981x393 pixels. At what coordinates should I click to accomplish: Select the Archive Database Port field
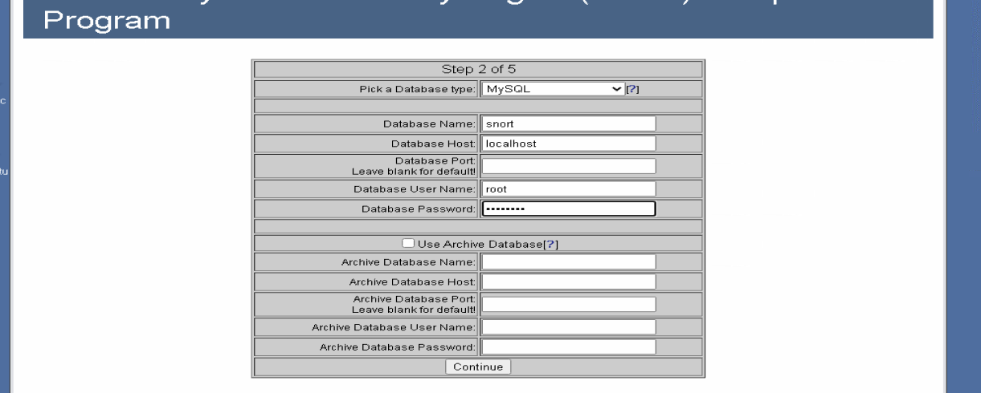[569, 304]
